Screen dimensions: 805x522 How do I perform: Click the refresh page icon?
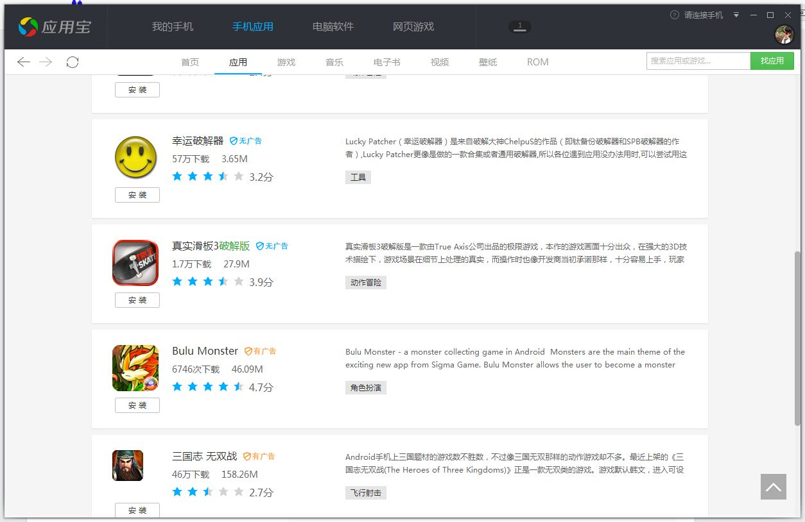pyautogui.click(x=73, y=62)
